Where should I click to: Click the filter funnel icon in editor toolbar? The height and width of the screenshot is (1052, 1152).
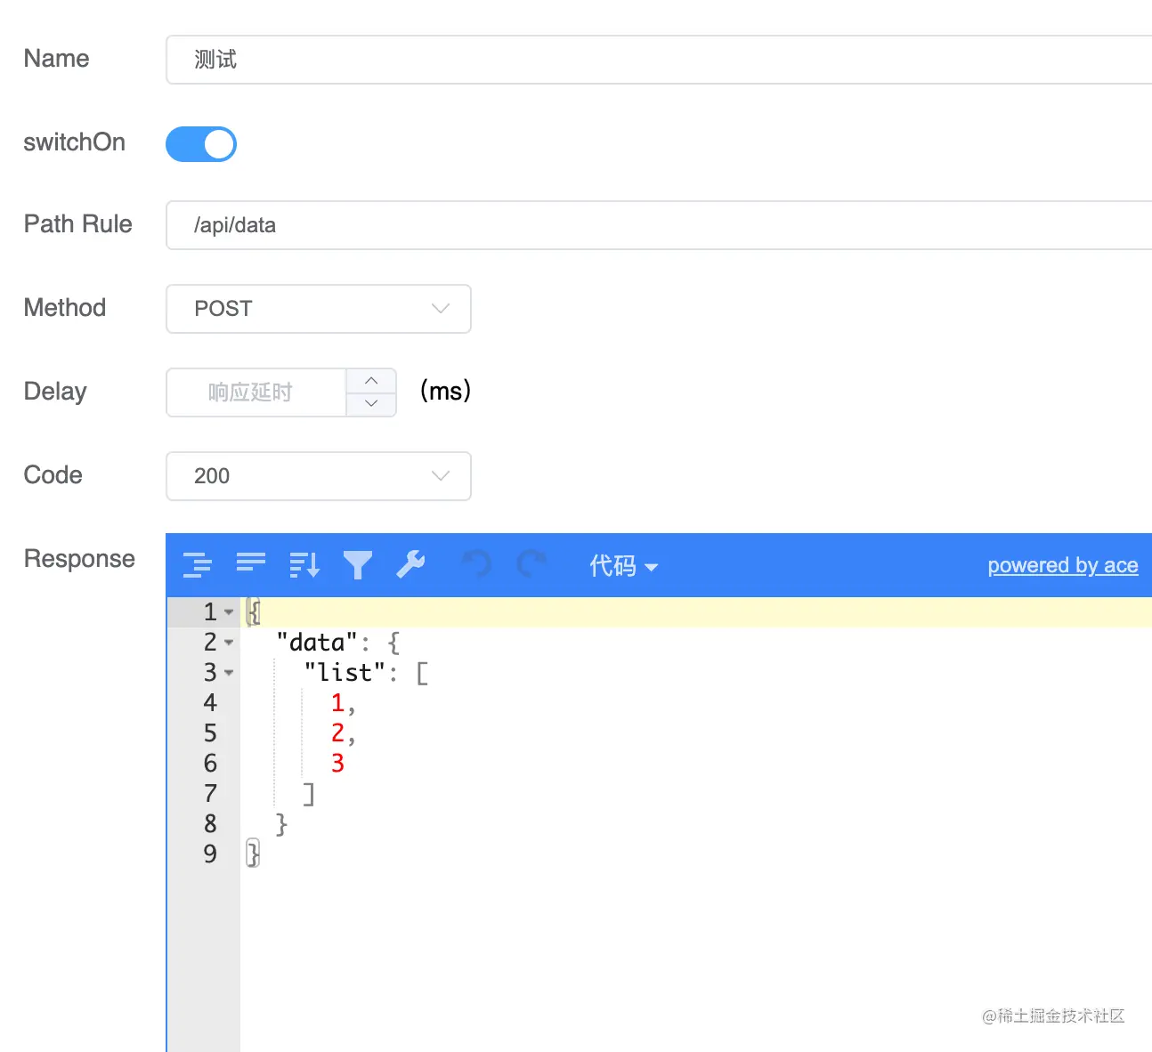tap(358, 565)
